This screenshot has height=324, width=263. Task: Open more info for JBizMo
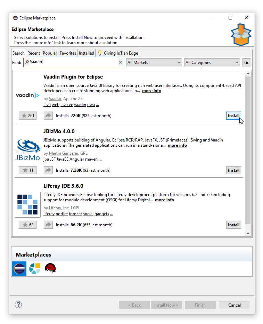(177, 145)
